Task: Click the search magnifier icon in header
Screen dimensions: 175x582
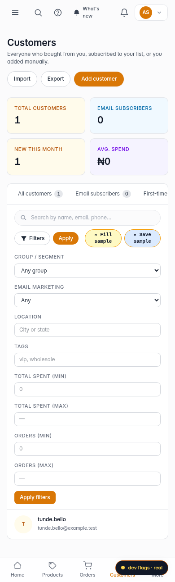Action: click(38, 13)
